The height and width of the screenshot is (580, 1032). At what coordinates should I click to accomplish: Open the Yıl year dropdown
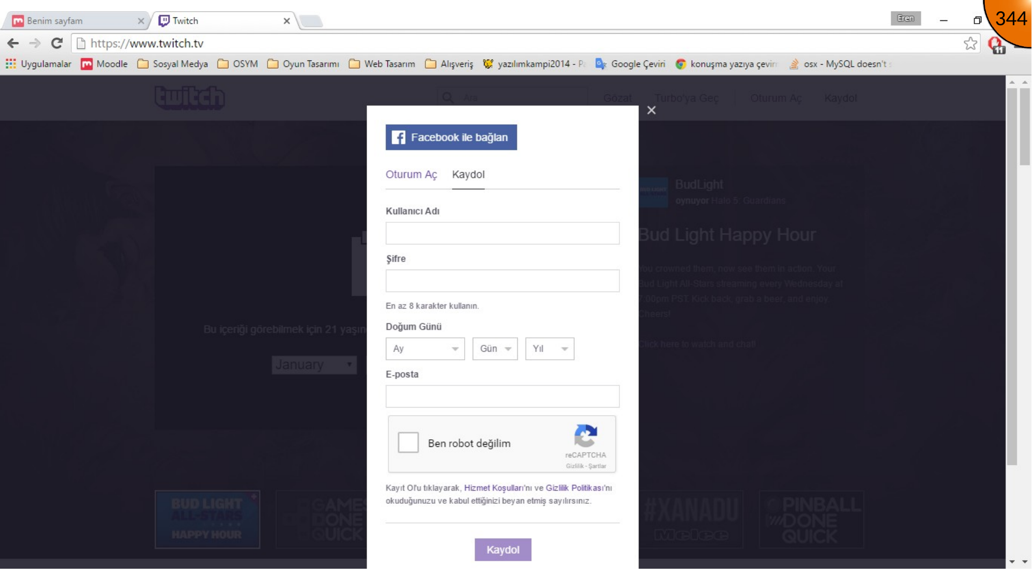coord(550,349)
